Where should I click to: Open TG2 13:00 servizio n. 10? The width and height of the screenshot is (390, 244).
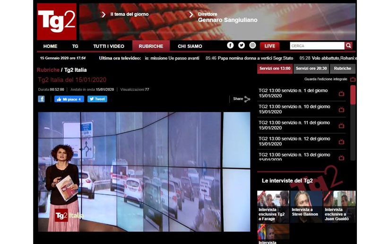click(294, 109)
